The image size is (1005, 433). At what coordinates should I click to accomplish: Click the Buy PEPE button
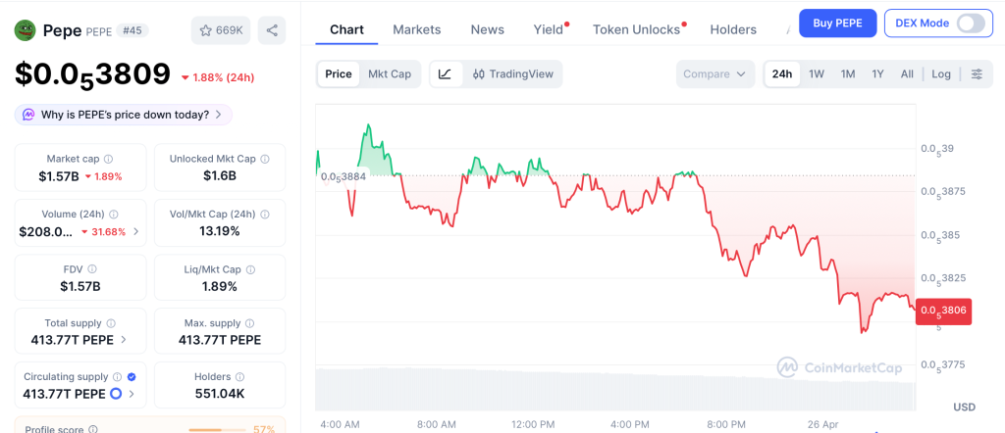pos(837,23)
